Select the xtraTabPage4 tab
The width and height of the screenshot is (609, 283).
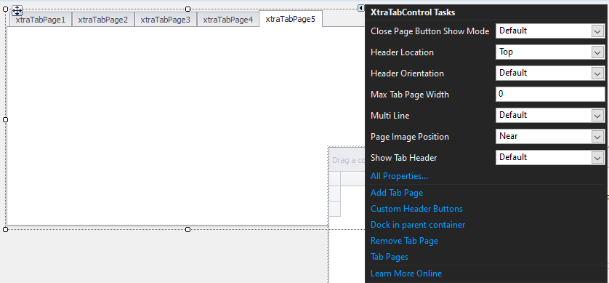click(x=228, y=20)
